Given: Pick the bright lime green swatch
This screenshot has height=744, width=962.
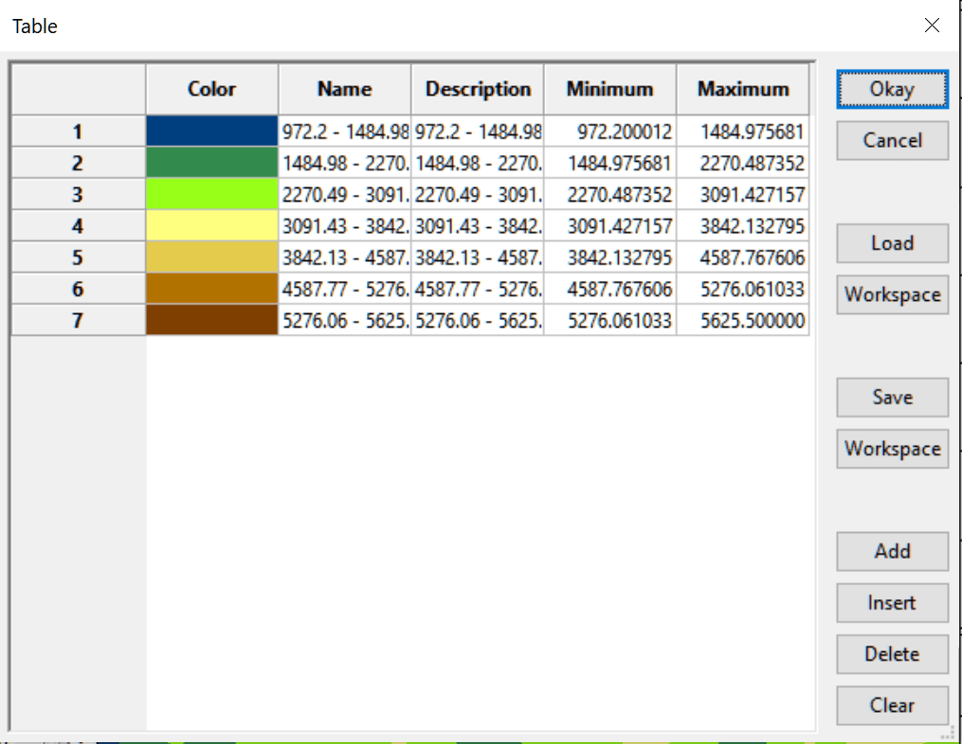Looking at the screenshot, I should pos(211,194).
